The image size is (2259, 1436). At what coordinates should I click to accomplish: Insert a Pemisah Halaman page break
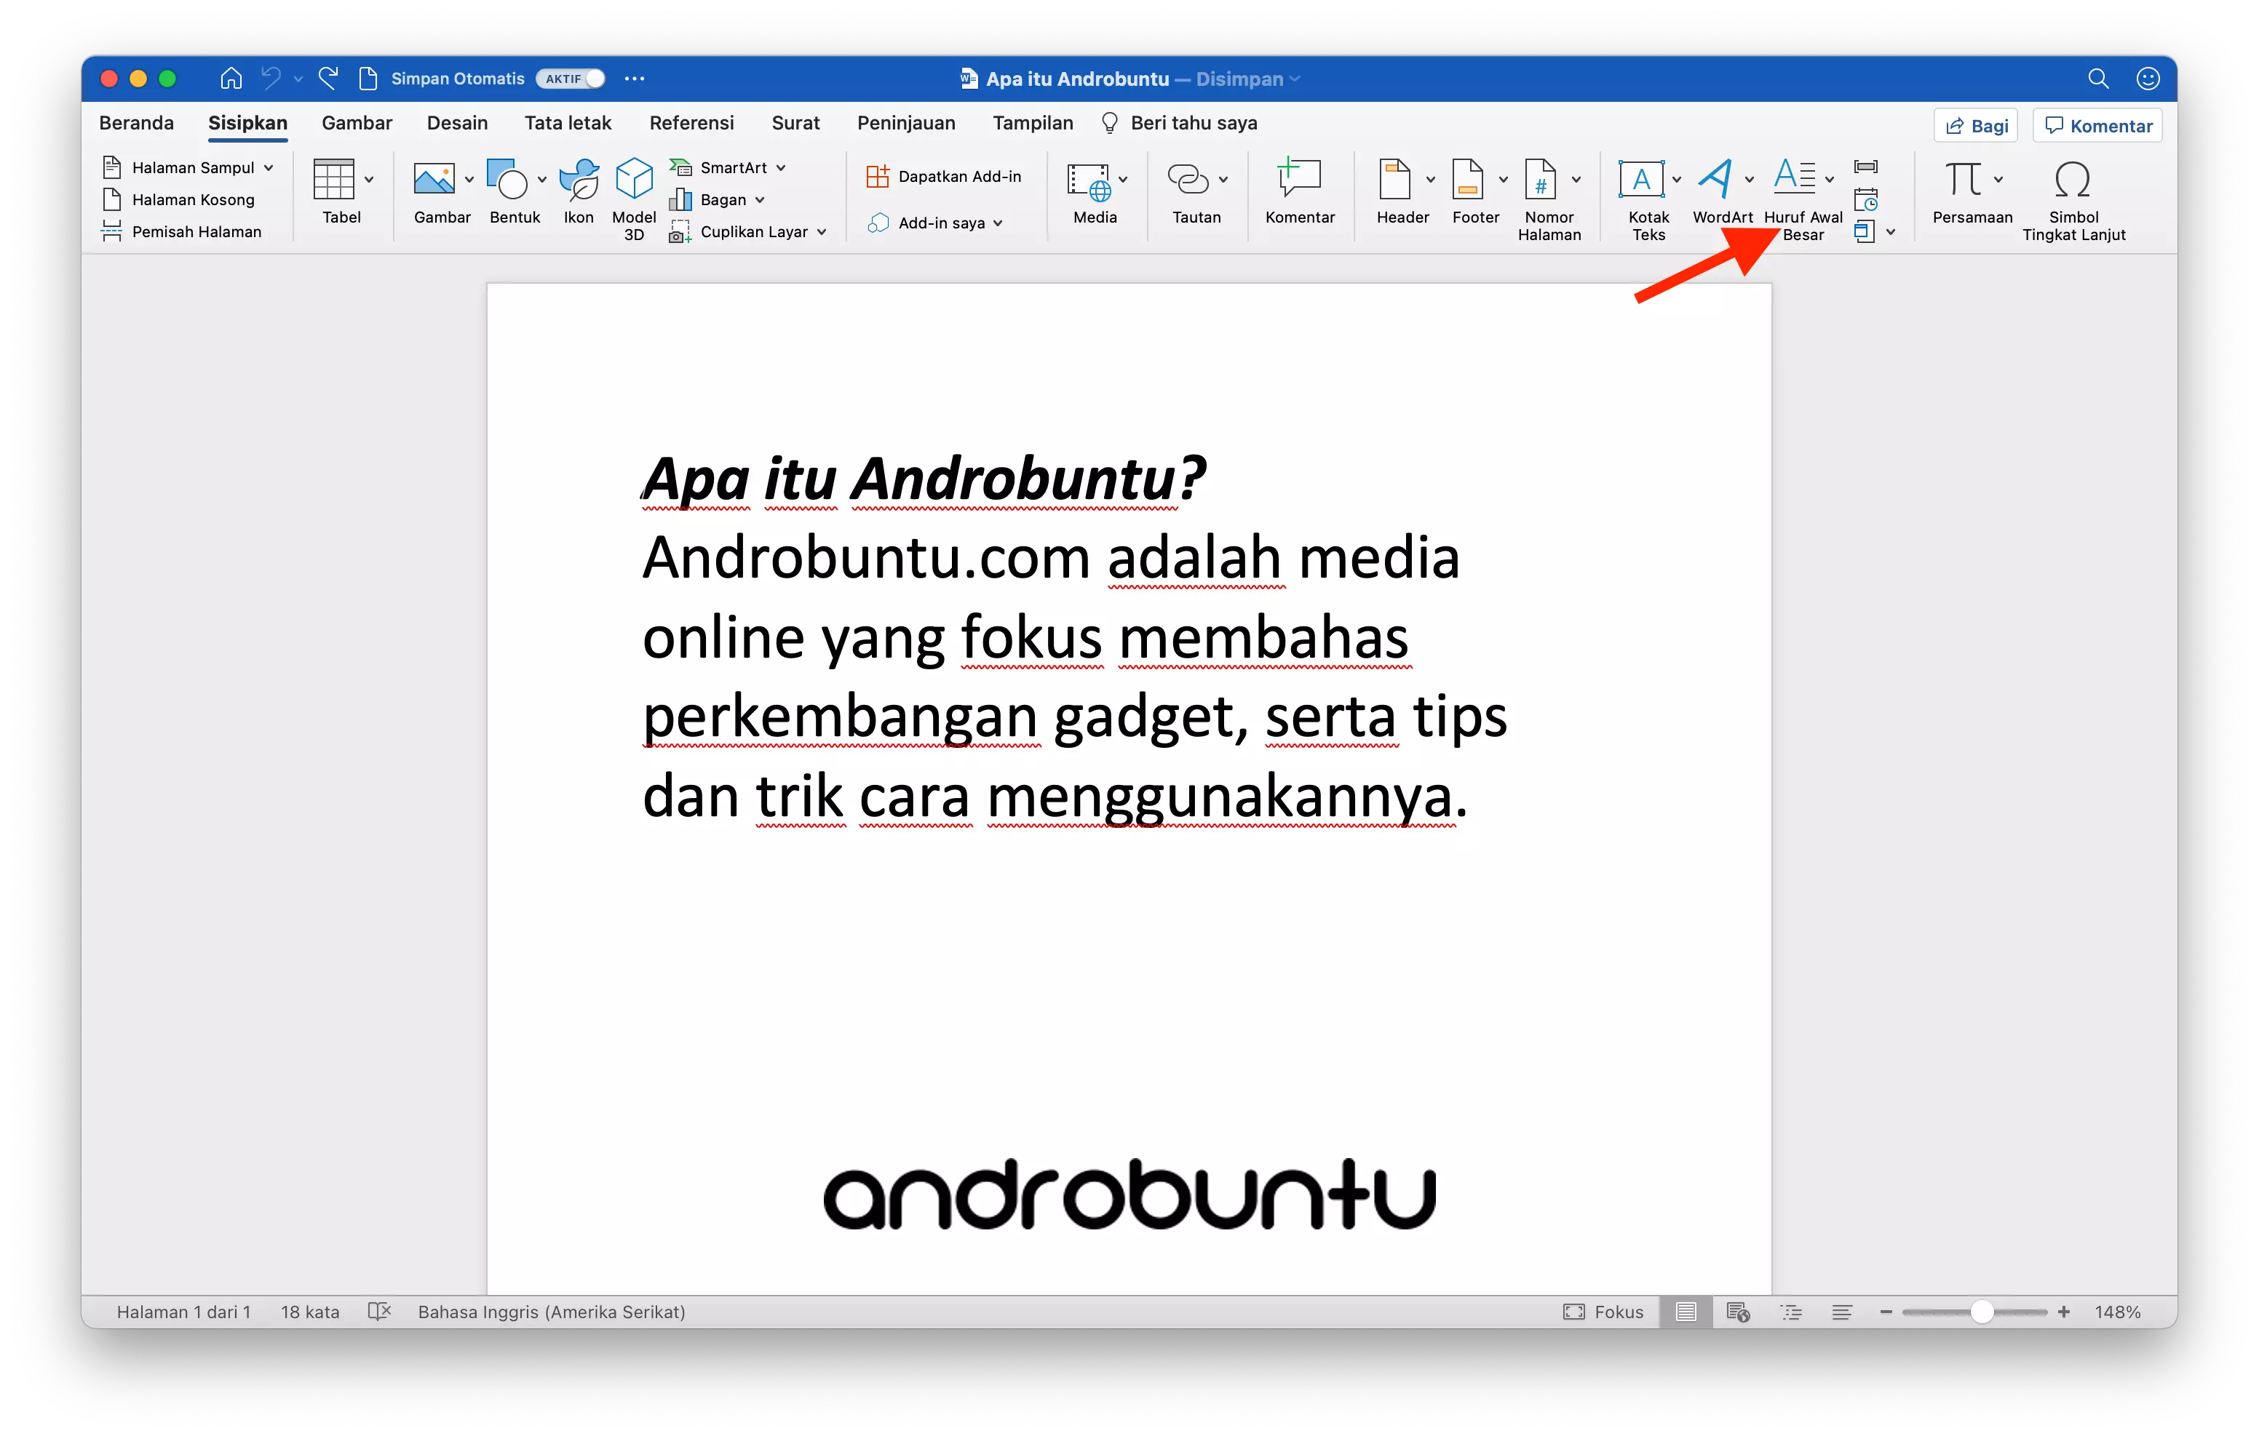196,231
